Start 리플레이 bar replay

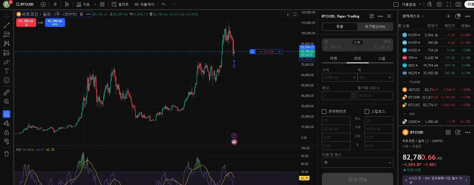coord(144,4)
